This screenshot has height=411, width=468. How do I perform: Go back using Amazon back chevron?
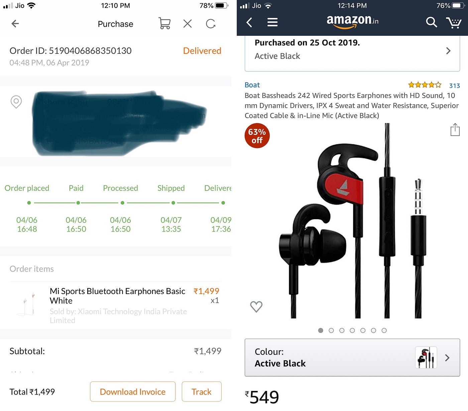click(249, 22)
